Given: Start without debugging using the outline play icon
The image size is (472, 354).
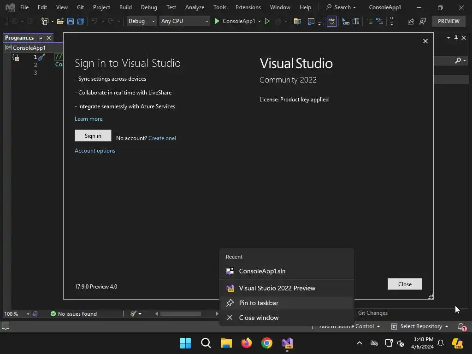Looking at the screenshot, I should (x=267, y=21).
